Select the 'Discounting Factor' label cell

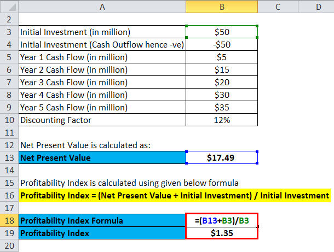102,120
